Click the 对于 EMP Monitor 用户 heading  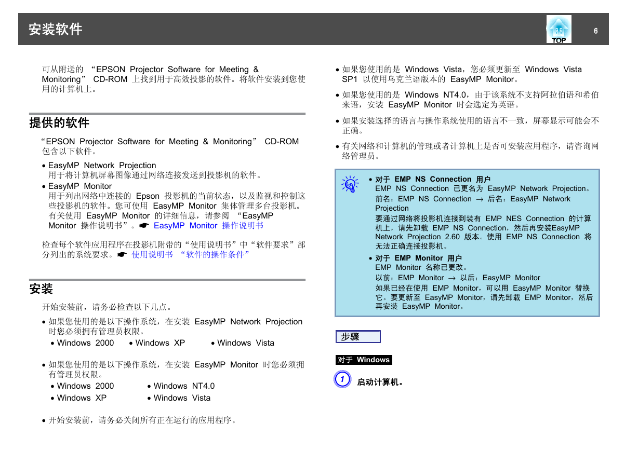pos(418,258)
